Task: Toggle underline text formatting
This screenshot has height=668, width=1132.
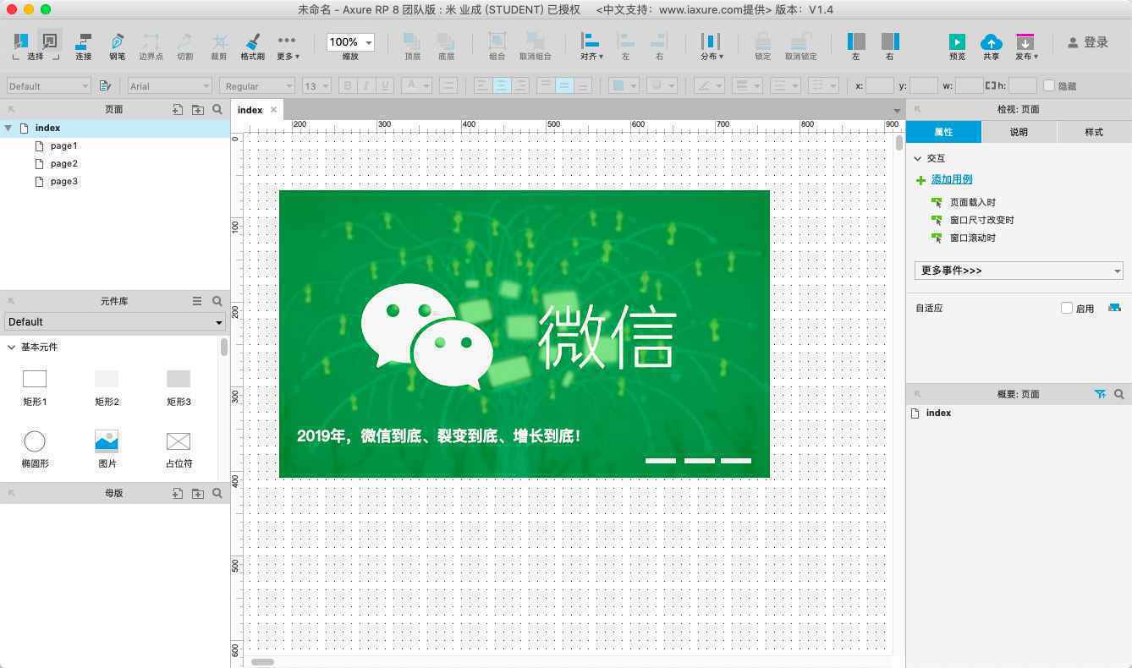Action: point(385,85)
